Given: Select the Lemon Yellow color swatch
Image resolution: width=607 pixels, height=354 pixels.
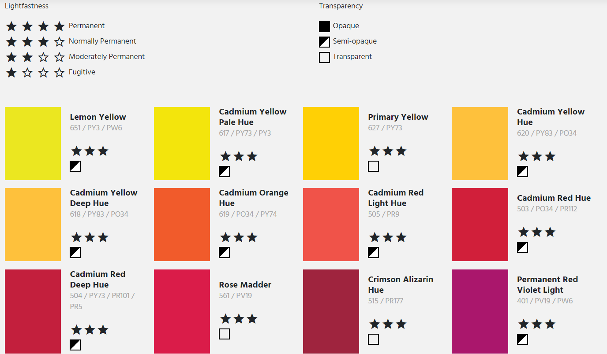Looking at the screenshot, I should (x=33, y=143).
